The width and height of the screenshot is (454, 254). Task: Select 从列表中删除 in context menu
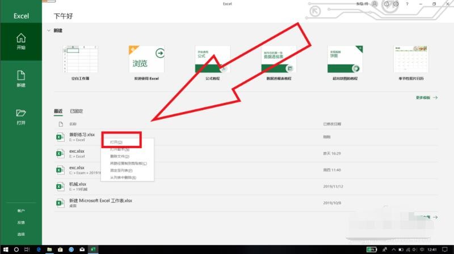pos(123,178)
